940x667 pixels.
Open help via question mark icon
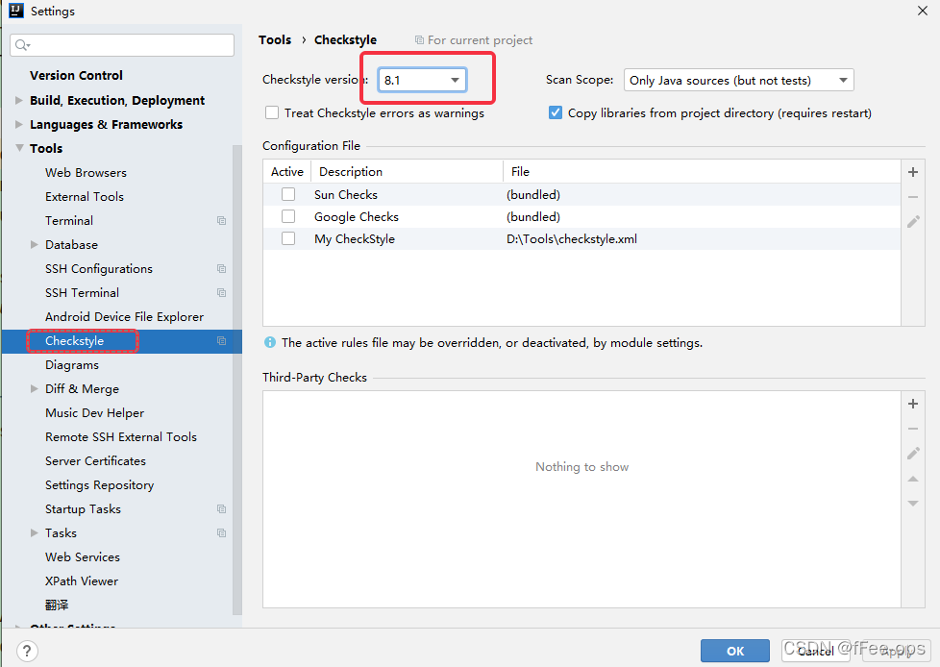point(27,651)
